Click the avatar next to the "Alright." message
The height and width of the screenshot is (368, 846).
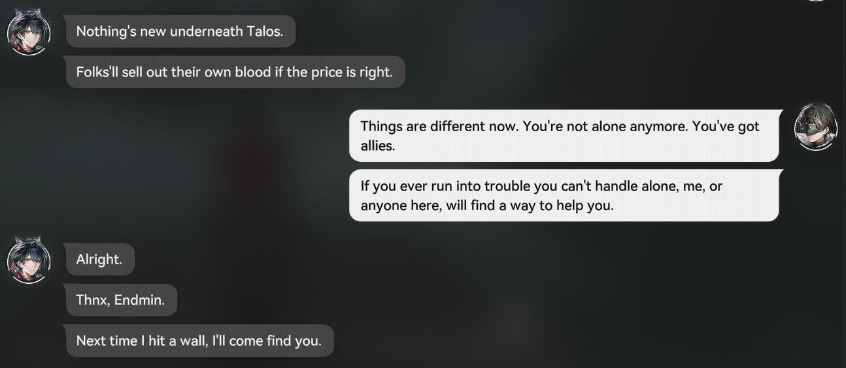coord(29,260)
